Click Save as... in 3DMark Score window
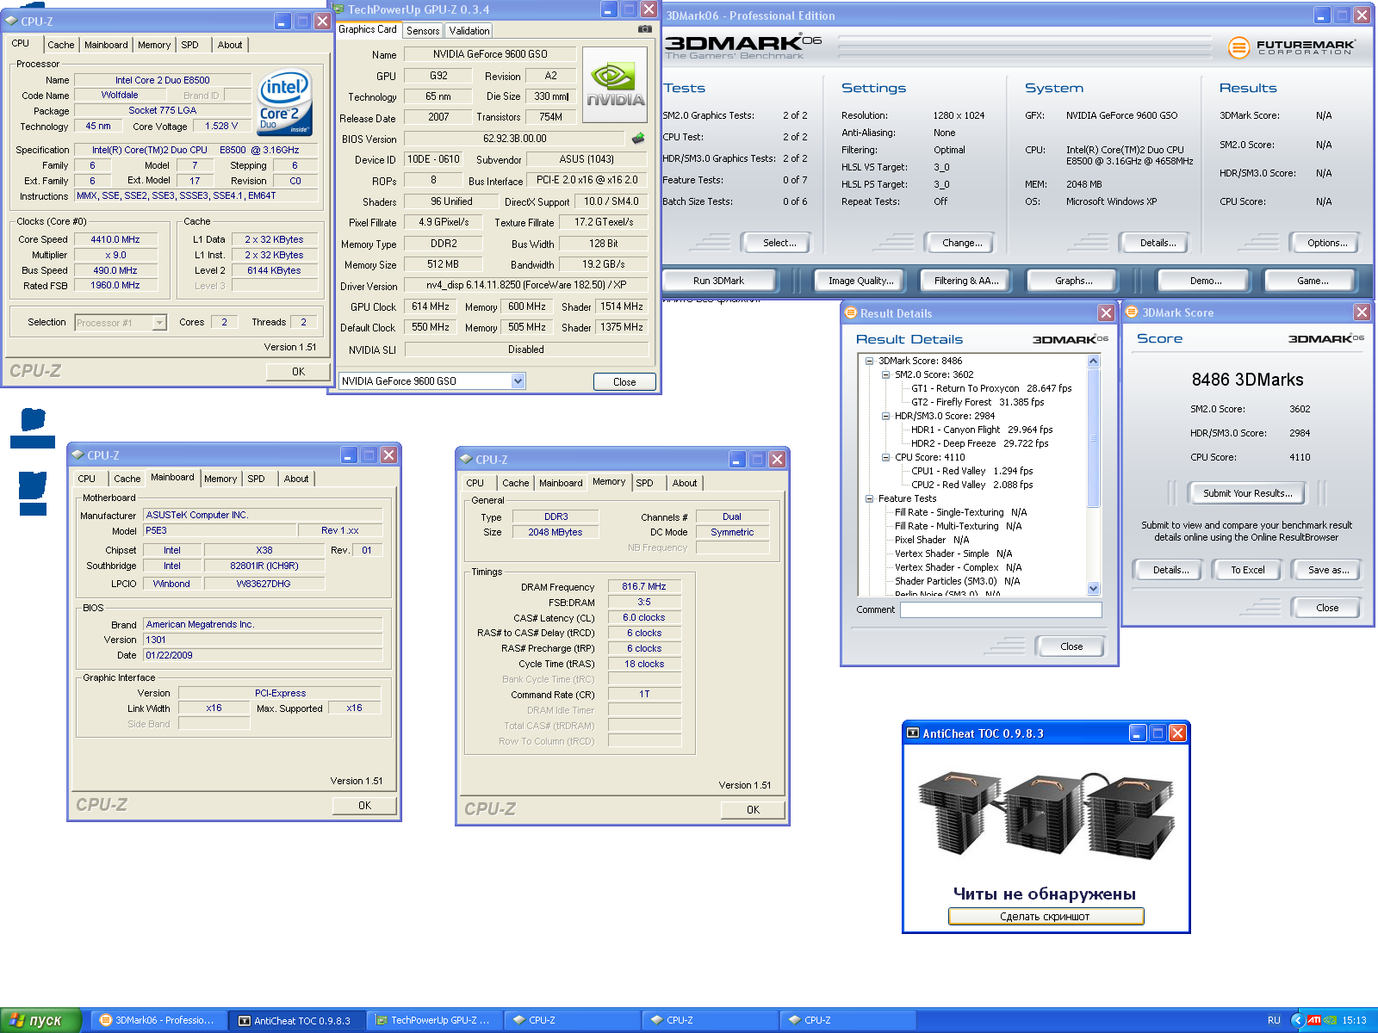 point(1327,570)
